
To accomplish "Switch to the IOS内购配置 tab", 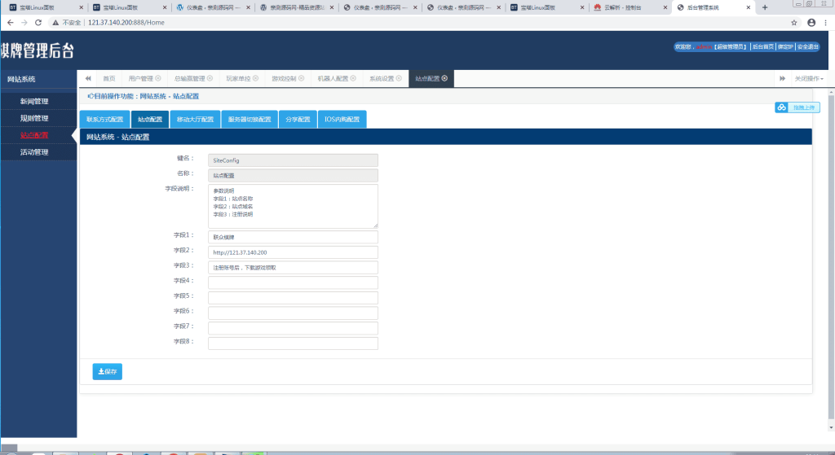I will point(342,119).
